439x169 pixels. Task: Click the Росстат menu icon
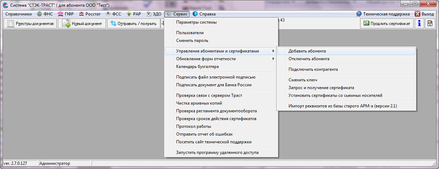(x=81, y=14)
